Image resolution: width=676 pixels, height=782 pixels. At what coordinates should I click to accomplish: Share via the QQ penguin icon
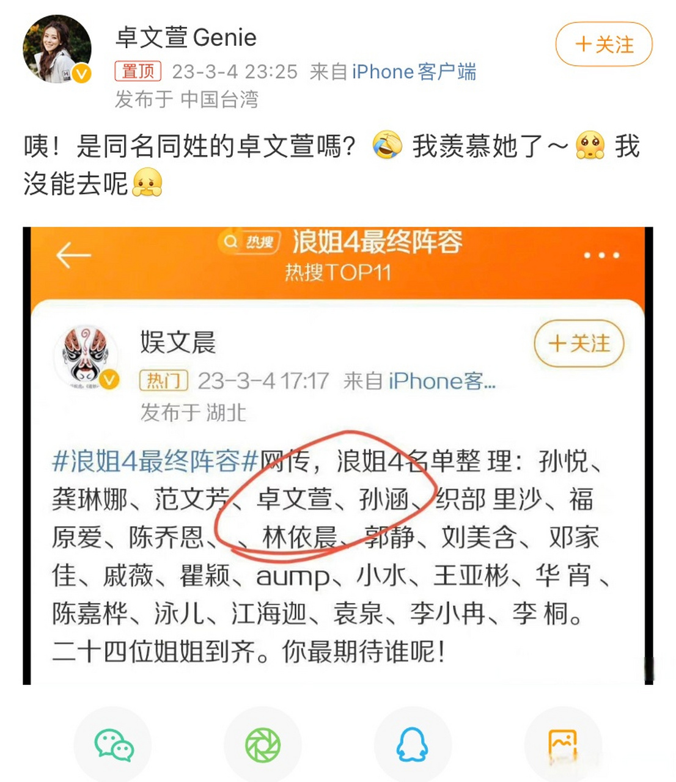(413, 745)
